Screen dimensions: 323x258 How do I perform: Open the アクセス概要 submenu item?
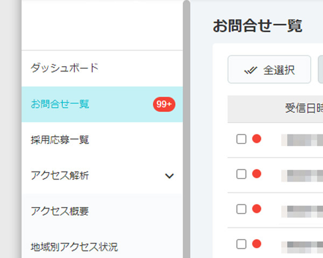[102, 211]
